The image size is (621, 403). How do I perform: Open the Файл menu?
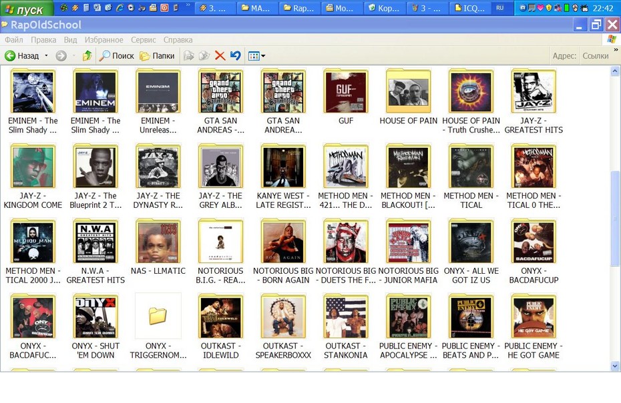click(x=14, y=39)
